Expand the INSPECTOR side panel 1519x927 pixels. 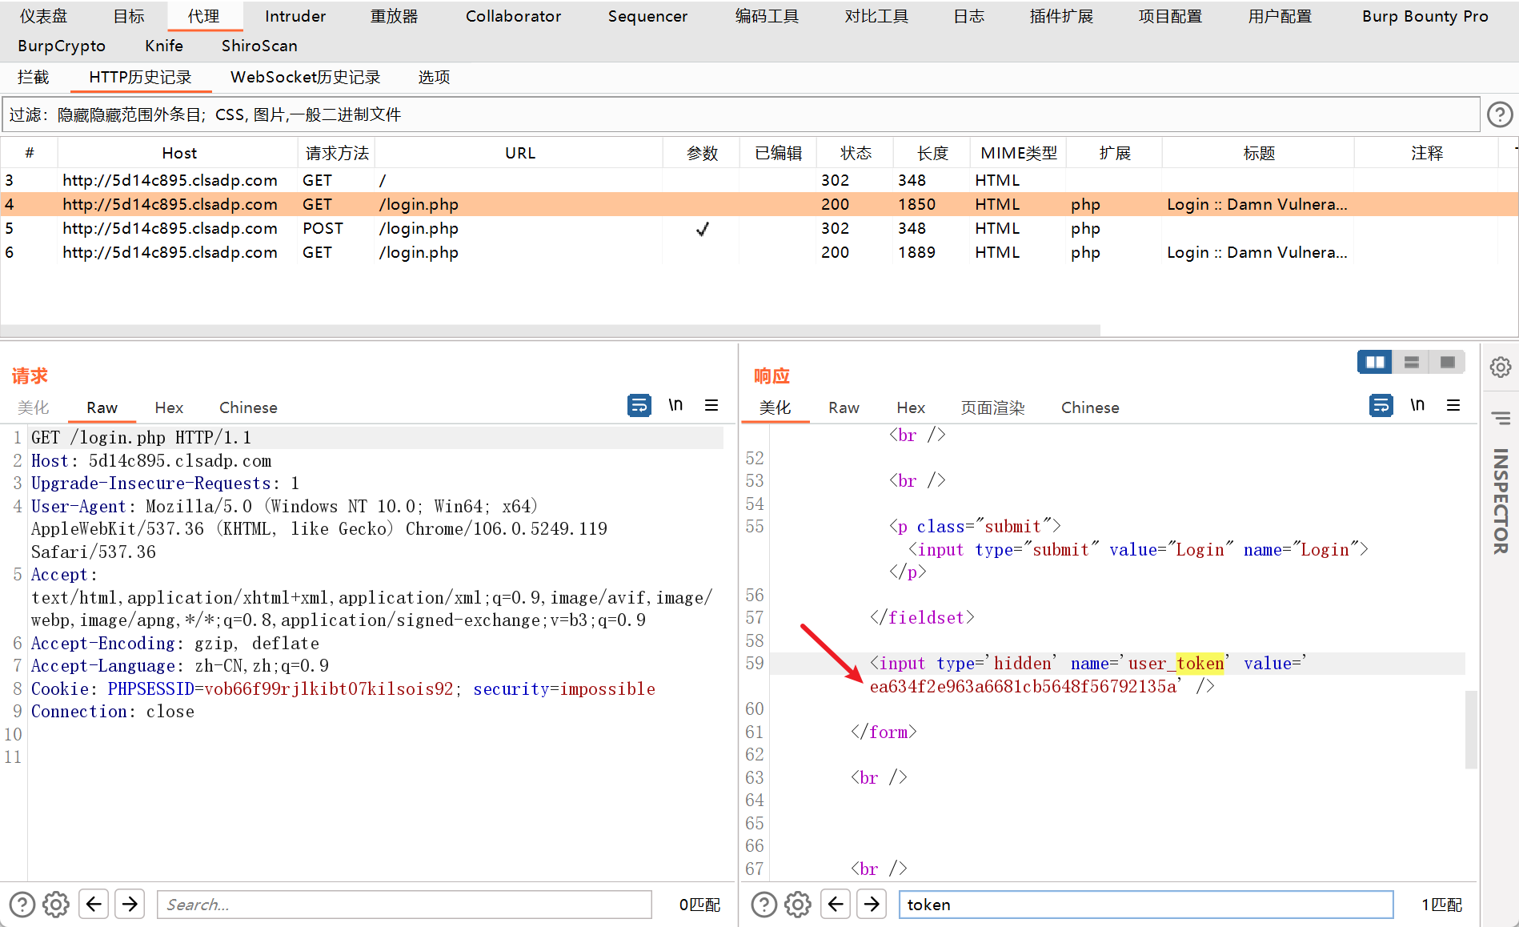pyautogui.click(x=1501, y=501)
